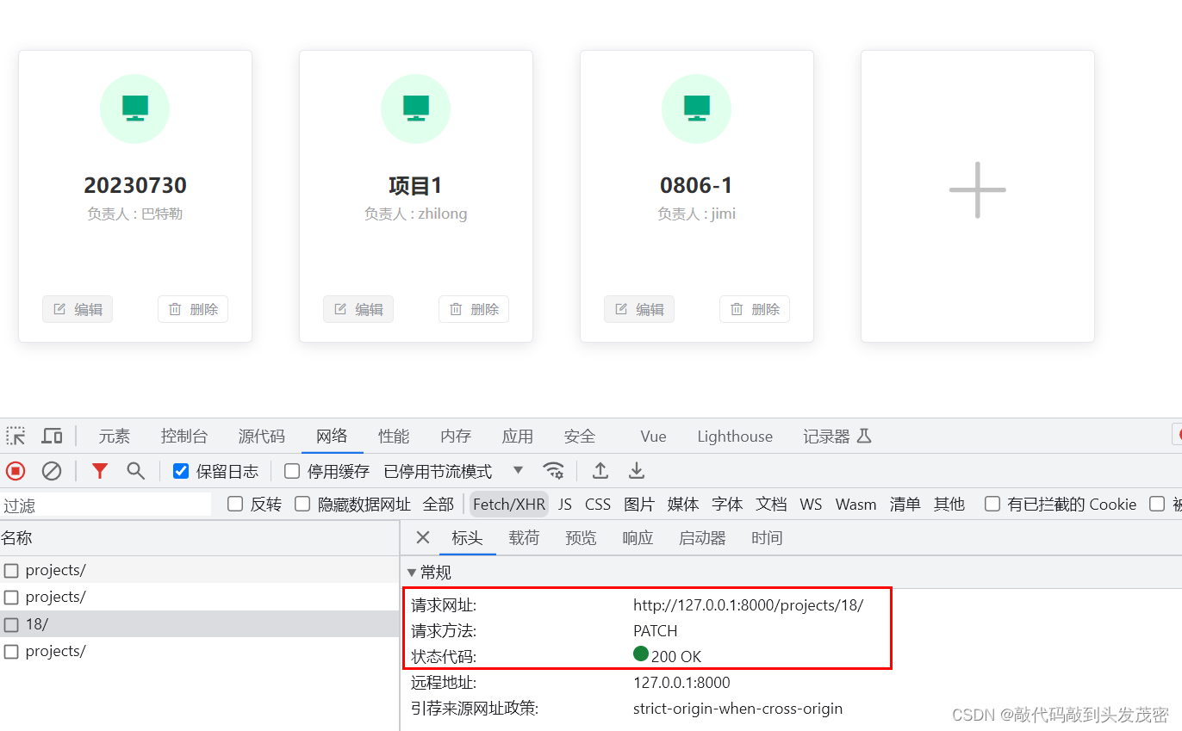The image size is (1182, 731).
Task: Open the Lighthouse tab
Action: pos(735,437)
